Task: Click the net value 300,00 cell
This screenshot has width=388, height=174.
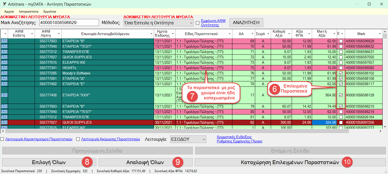Action: (x=281, y=122)
